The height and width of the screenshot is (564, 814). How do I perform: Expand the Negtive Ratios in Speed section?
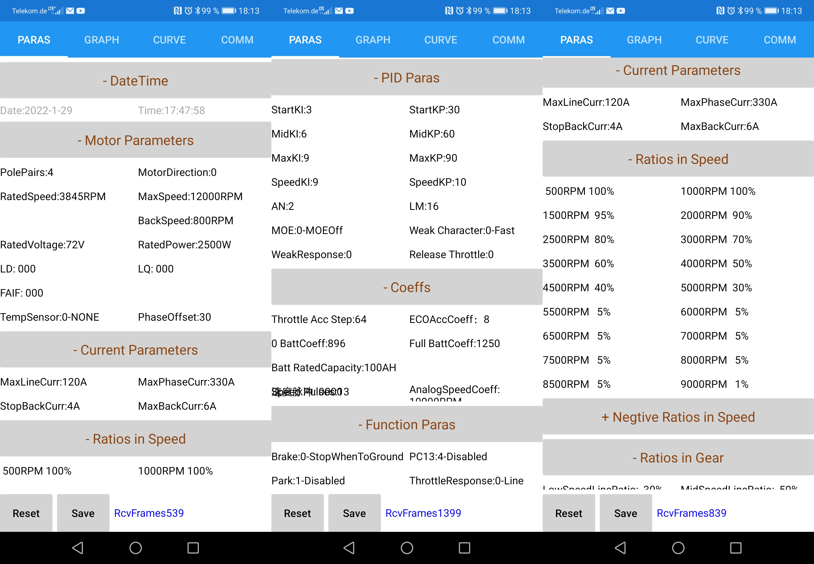coord(678,417)
